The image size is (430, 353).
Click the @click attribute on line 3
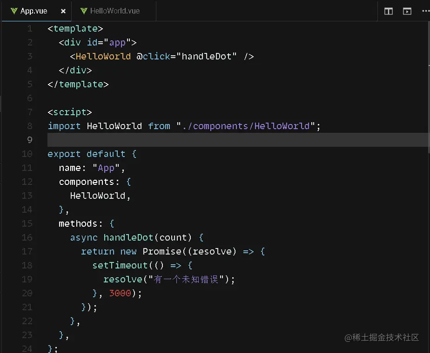pos(153,56)
